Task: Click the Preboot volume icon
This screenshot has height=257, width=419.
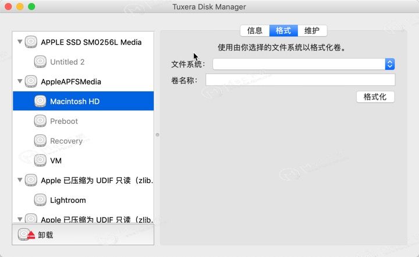Action: click(x=40, y=121)
